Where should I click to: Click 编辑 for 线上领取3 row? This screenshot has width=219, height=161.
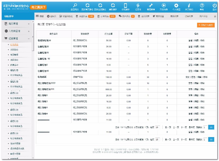pos(197,101)
